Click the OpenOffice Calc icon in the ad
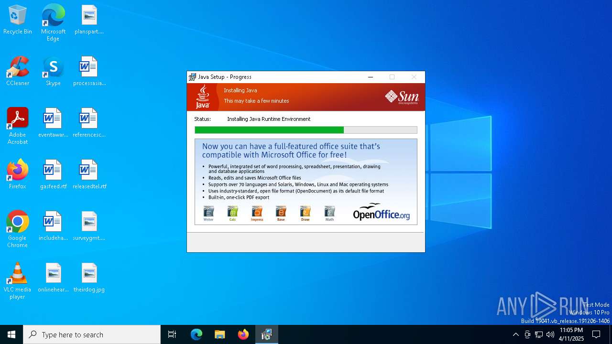Image resolution: width=612 pixels, height=344 pixels. click(x=232, y=214)
